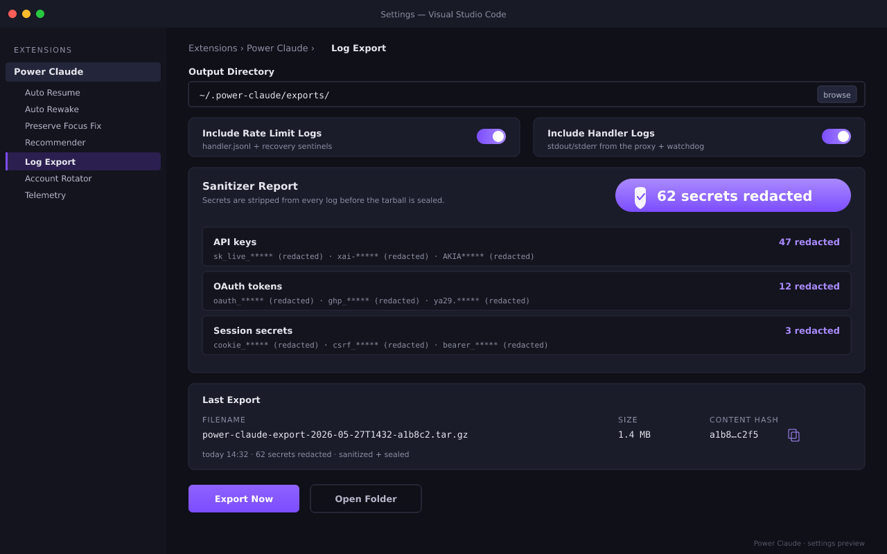The height and width of the screenshot is (554, 887).
Task: Click the FILENAME column label
Action: (224, 420)
